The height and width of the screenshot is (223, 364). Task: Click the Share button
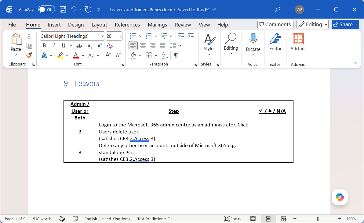[x=343, y=24]
